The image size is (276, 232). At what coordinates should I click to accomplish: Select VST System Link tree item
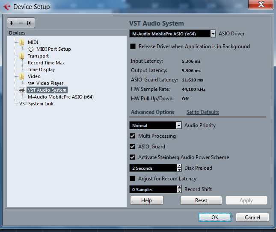coord(36,104)
